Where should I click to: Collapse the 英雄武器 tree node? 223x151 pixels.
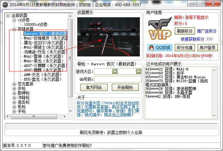click(x=14, y=29)
